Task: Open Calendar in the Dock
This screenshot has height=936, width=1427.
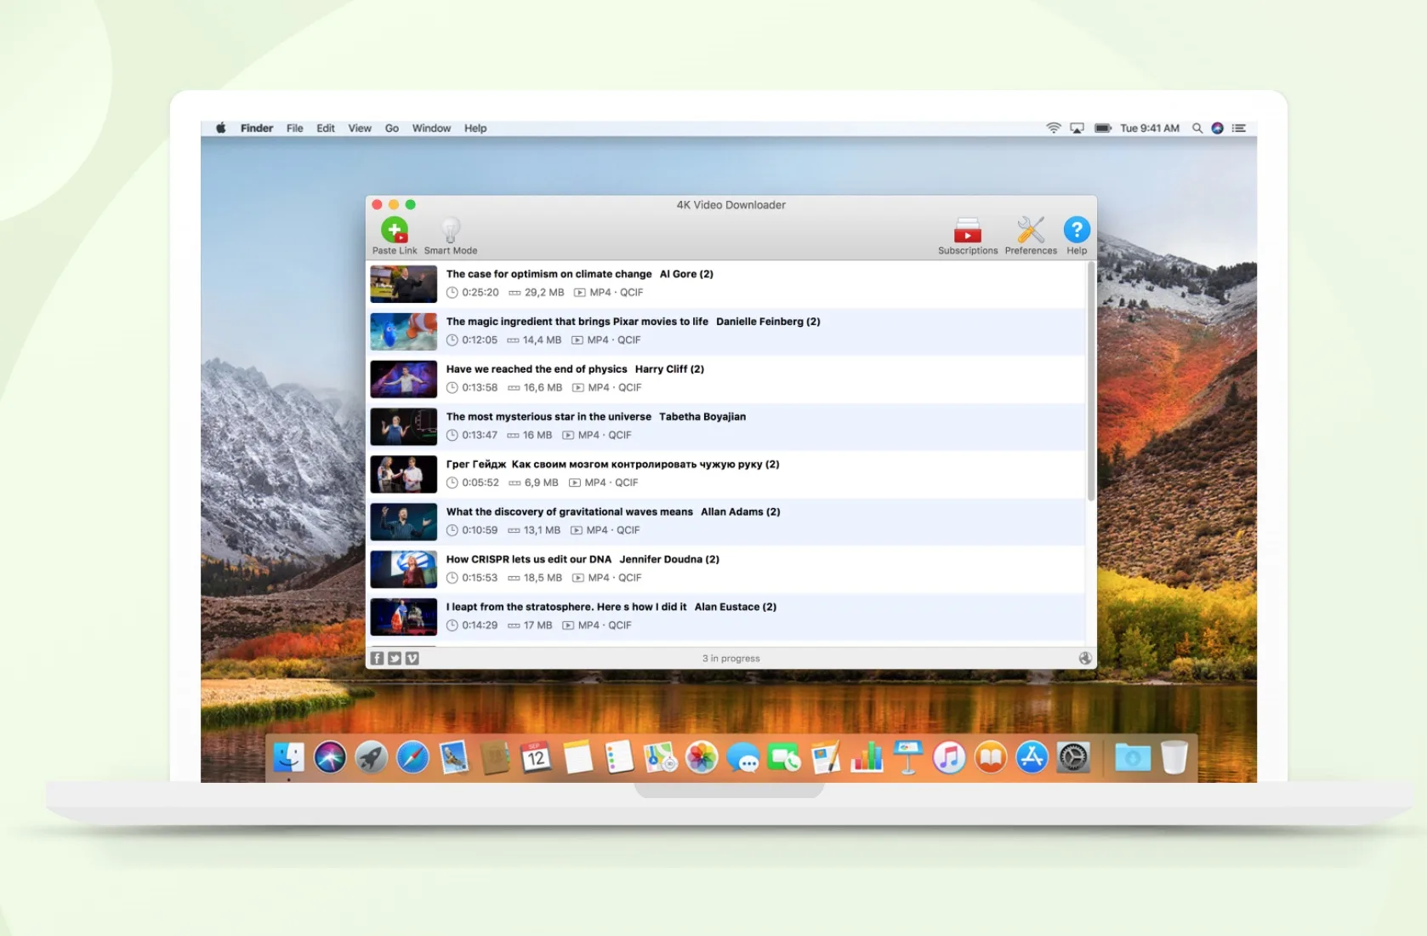Action: (536, 756)
